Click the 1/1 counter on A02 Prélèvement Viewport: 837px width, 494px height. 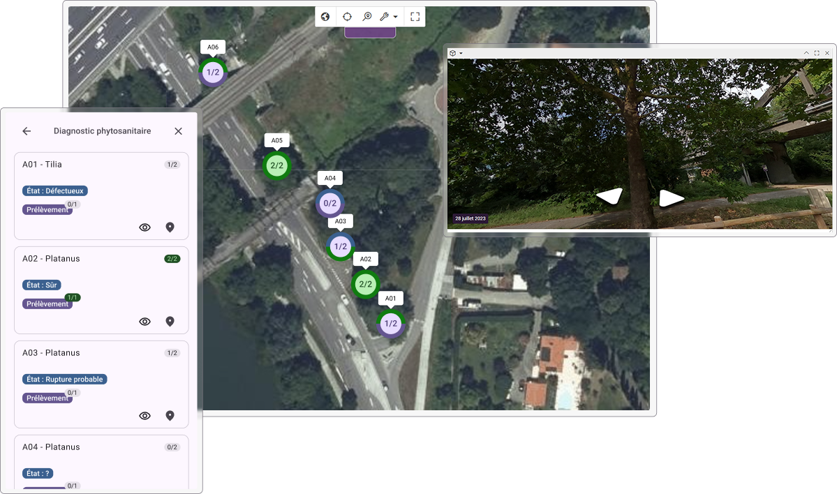tap(72, 297)
